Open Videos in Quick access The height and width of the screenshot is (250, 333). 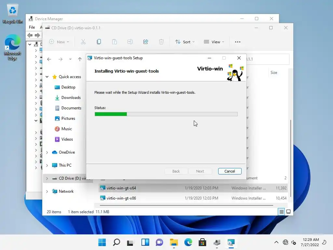[x=64, y=139]
